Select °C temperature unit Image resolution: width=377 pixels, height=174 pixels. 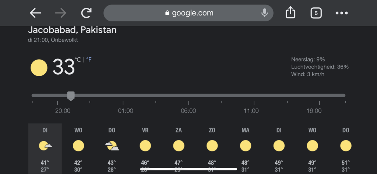[78, 60]
